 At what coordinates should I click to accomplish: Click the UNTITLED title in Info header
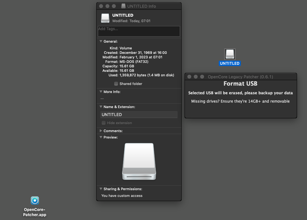[x=123, y=15]
